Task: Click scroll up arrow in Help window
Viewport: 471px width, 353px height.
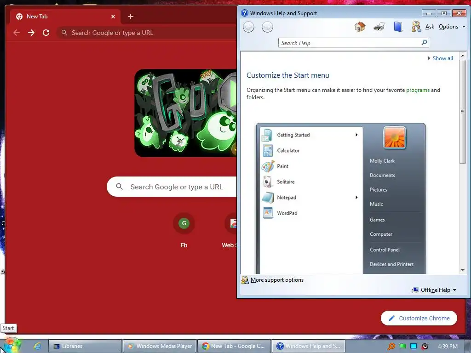Action: 463,56
